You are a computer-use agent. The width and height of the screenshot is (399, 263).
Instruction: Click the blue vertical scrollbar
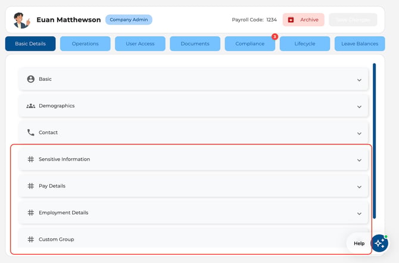click(375, 140)
